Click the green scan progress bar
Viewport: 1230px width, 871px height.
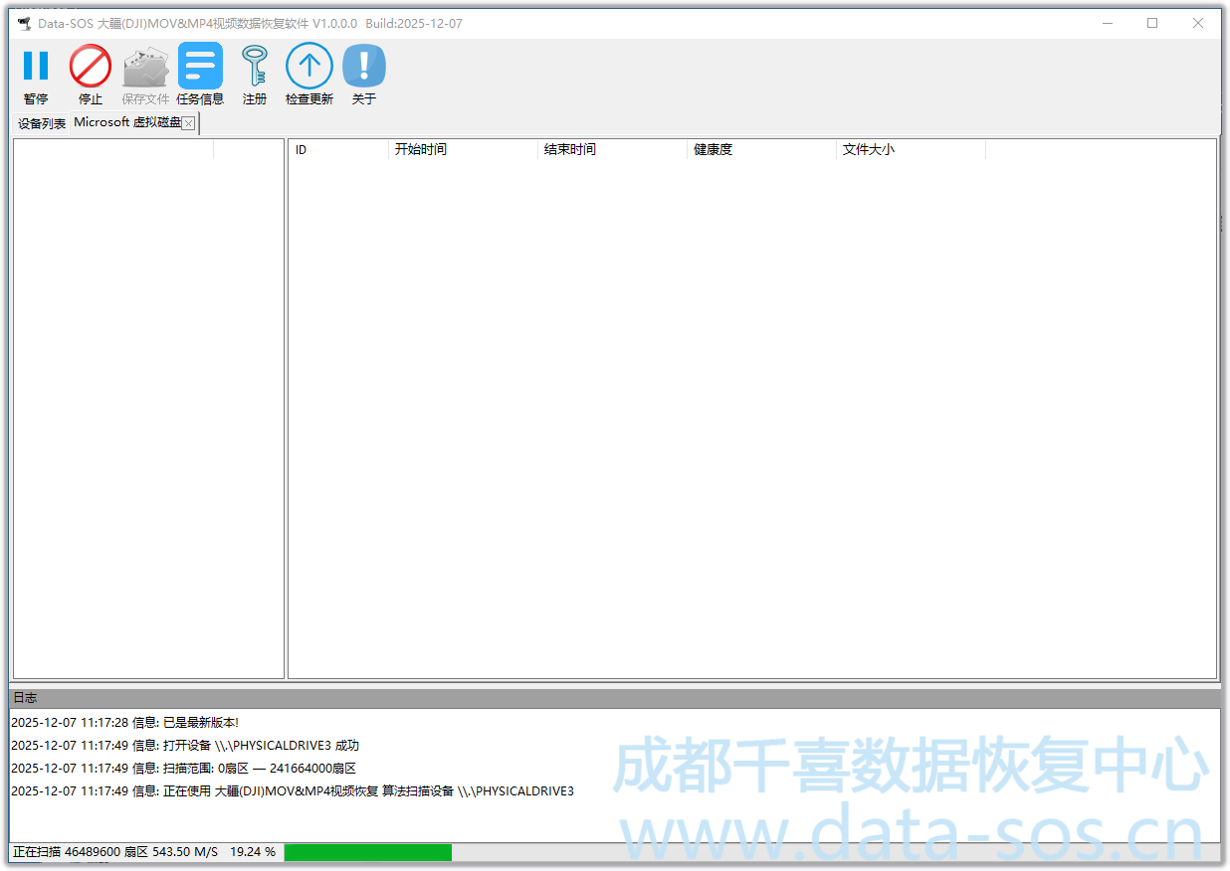click(x=367, y=852)
